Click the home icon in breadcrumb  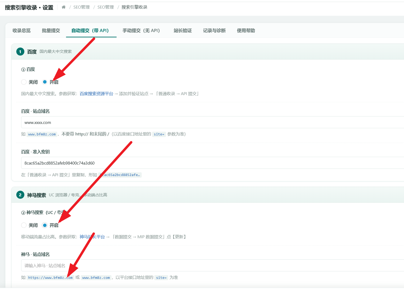point(64,7)
